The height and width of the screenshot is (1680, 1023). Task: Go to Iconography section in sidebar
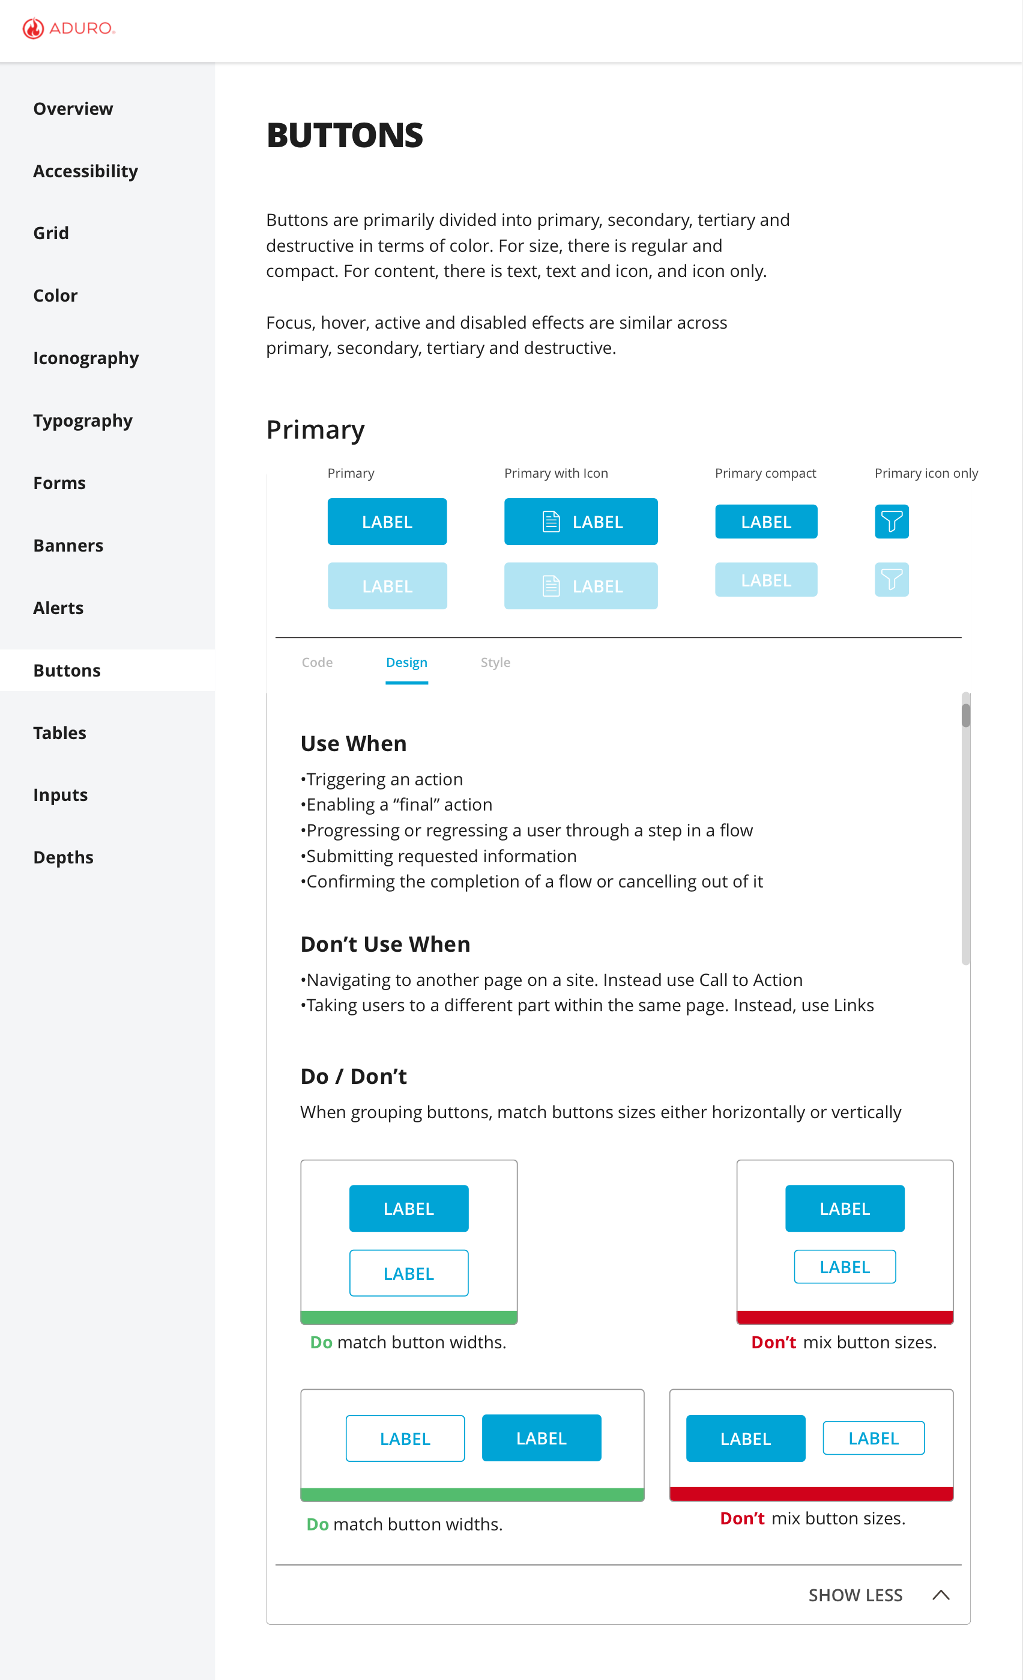(x=86, y=358)
